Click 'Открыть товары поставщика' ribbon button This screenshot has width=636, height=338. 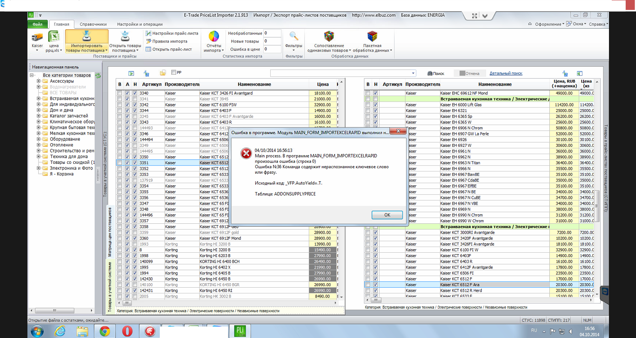coord(125,41)
